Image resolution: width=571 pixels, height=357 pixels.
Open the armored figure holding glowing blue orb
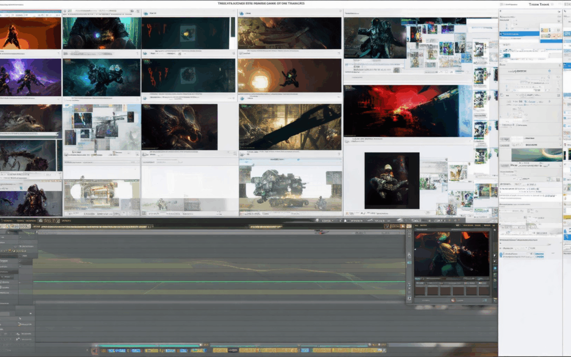tap(102, 33)
